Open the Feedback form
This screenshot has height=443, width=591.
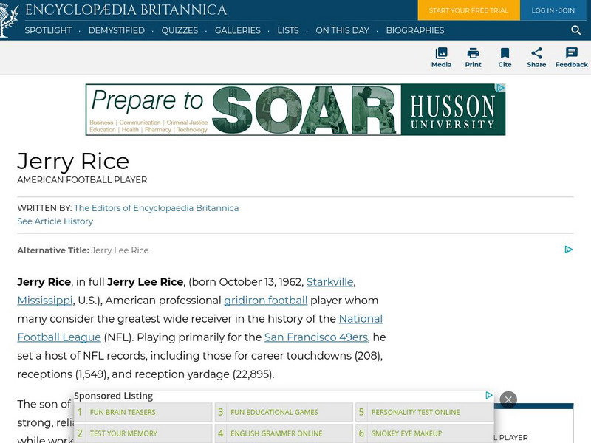point(570,58)
